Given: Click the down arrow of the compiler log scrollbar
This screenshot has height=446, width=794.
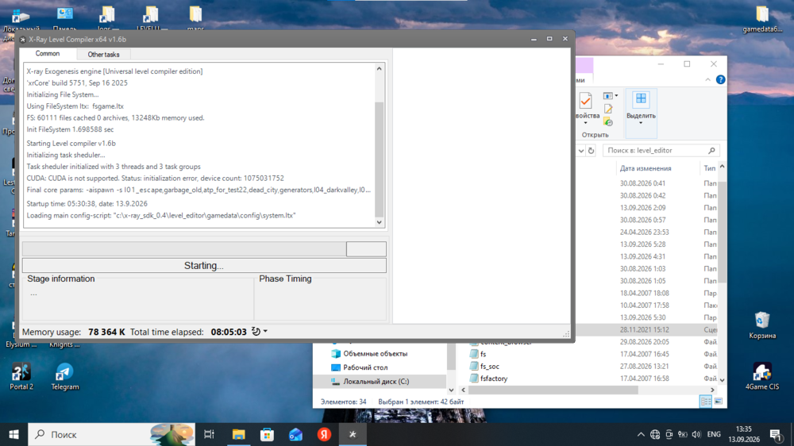Looking at the screenshot, I should pyautogui.click(x=379, y=221).
